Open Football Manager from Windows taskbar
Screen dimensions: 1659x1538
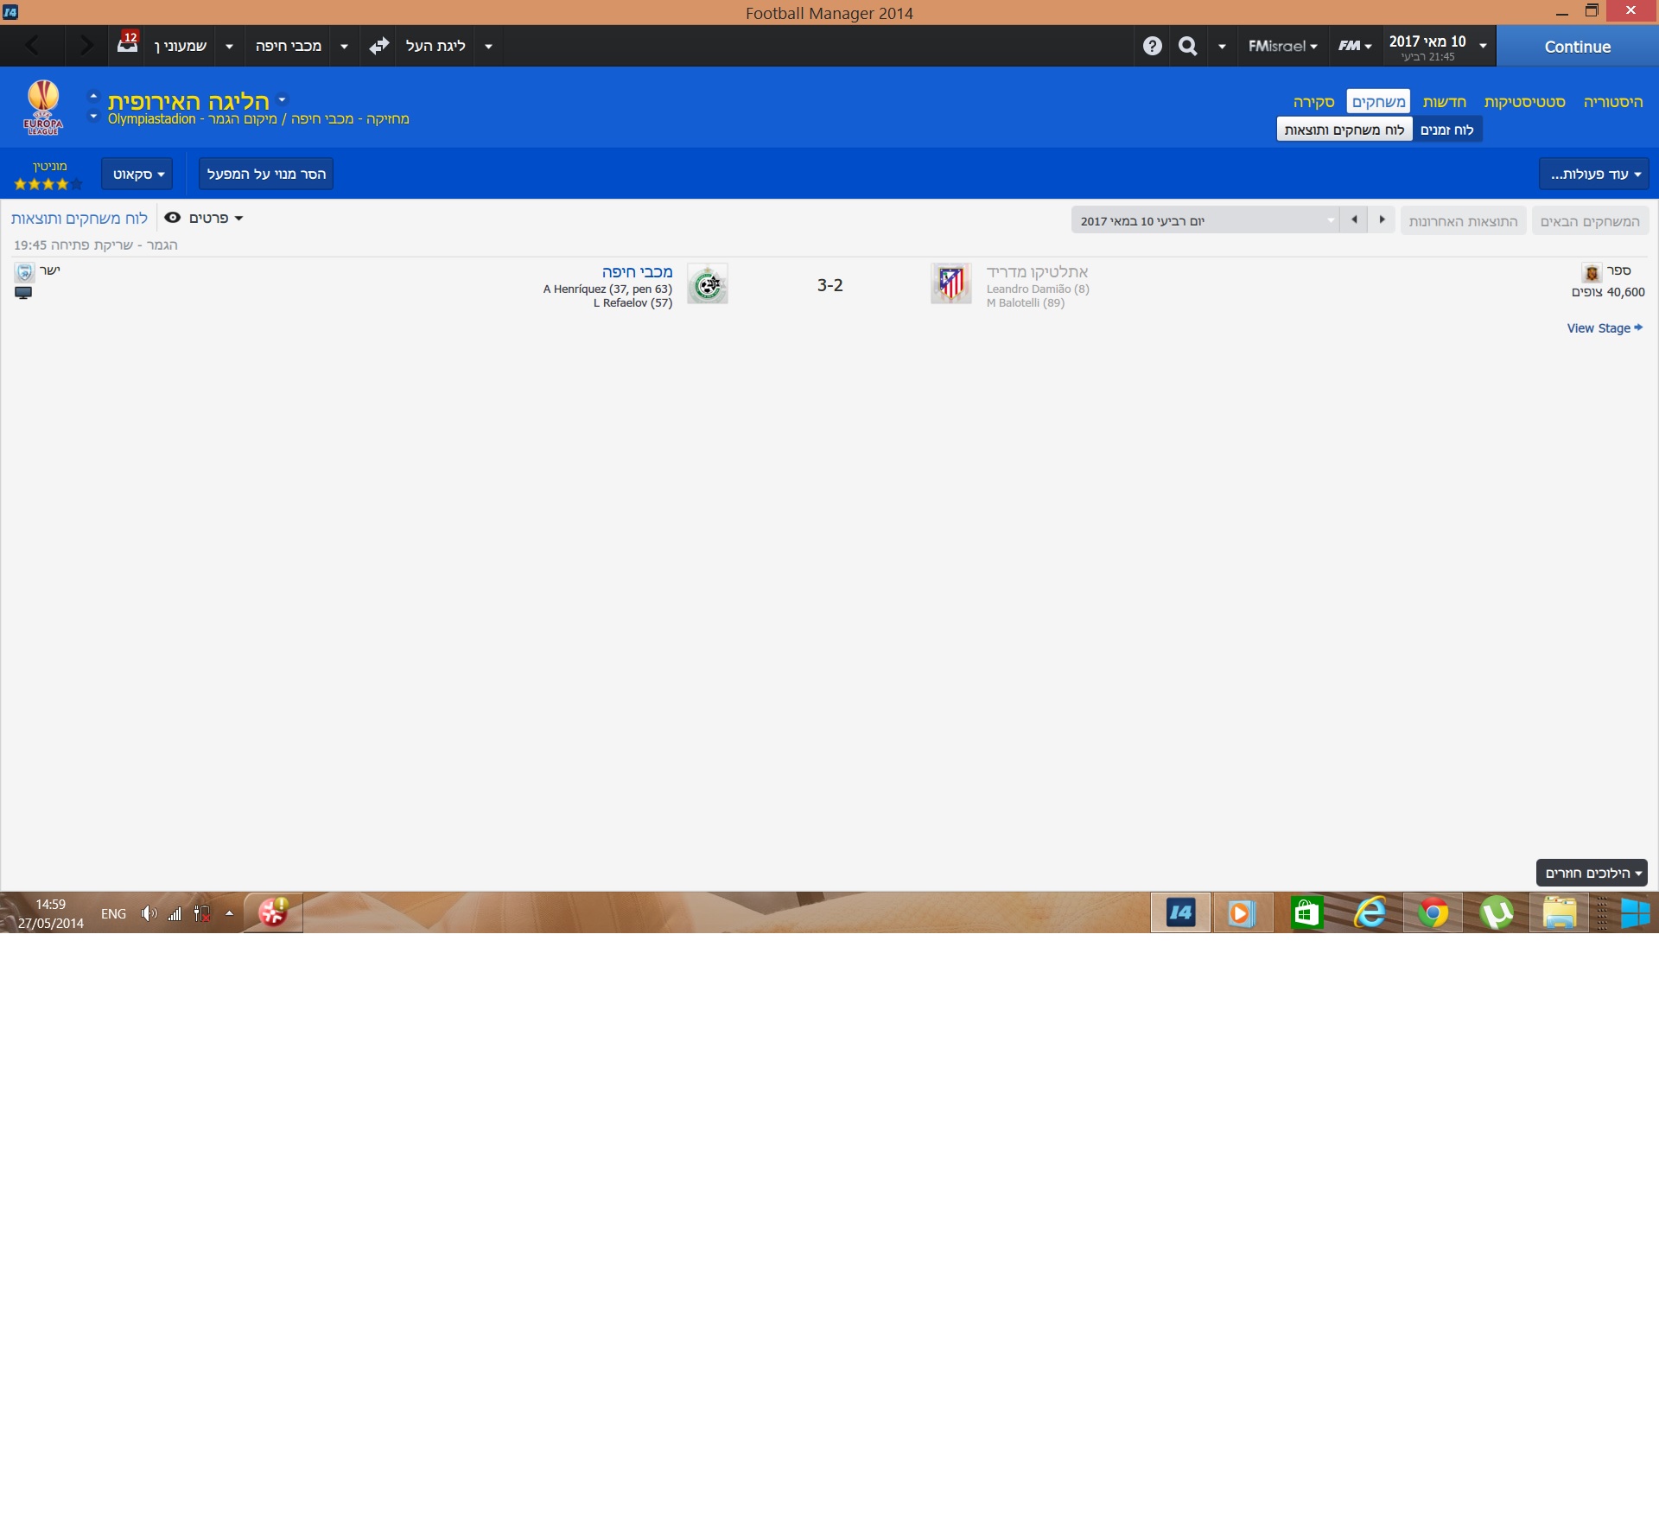click(1180, 913)
